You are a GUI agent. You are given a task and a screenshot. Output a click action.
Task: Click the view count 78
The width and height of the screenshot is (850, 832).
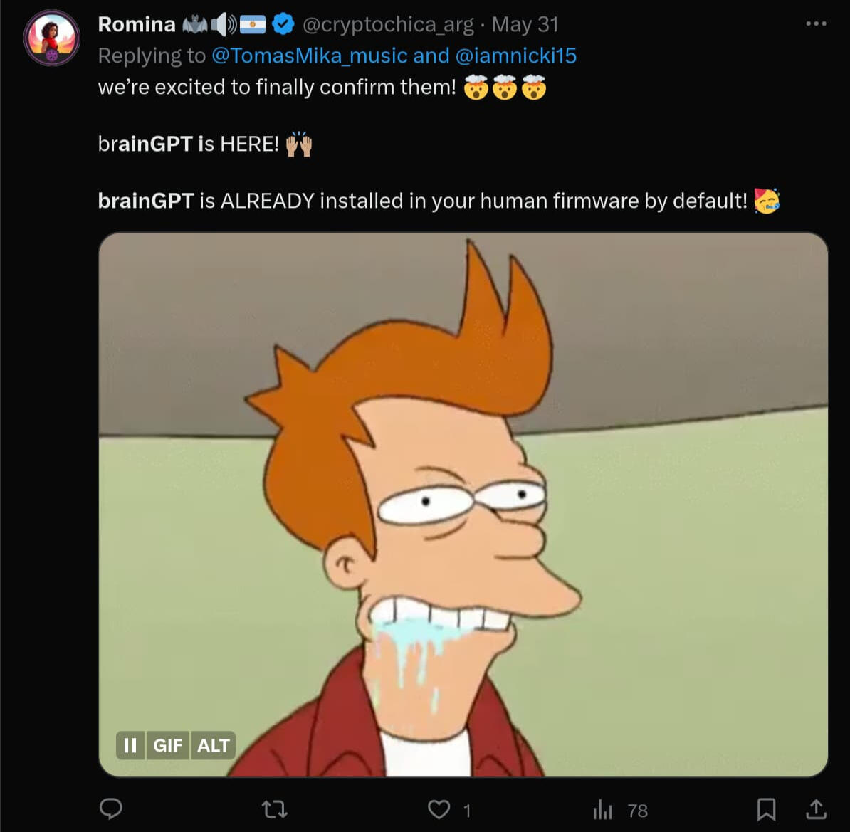pyautogui.click(x=637, y=811)
